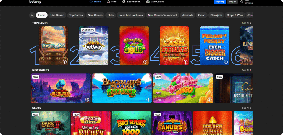Select the Lotsa Loot Jackpots category pill
The height and width of the screenshot is (135, 283).
131,15
